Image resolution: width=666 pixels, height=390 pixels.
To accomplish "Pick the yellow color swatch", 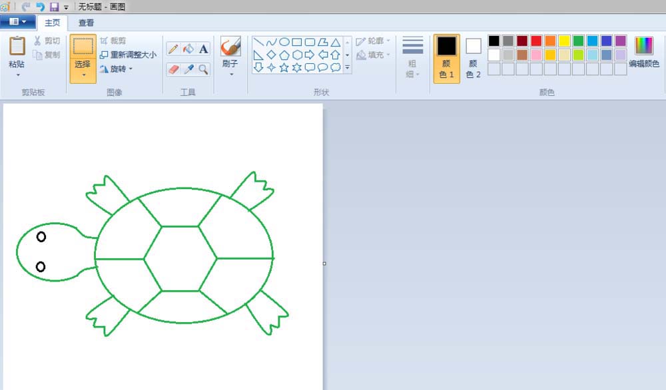I will pos(564,41).
